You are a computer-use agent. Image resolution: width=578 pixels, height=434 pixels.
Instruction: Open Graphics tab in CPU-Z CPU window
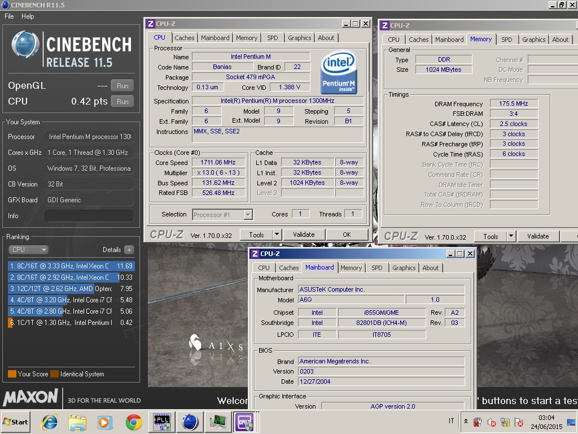299,38
